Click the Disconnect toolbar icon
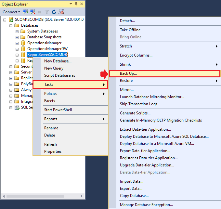The height and width of the screenshot is (209, 221). point(32,12)
